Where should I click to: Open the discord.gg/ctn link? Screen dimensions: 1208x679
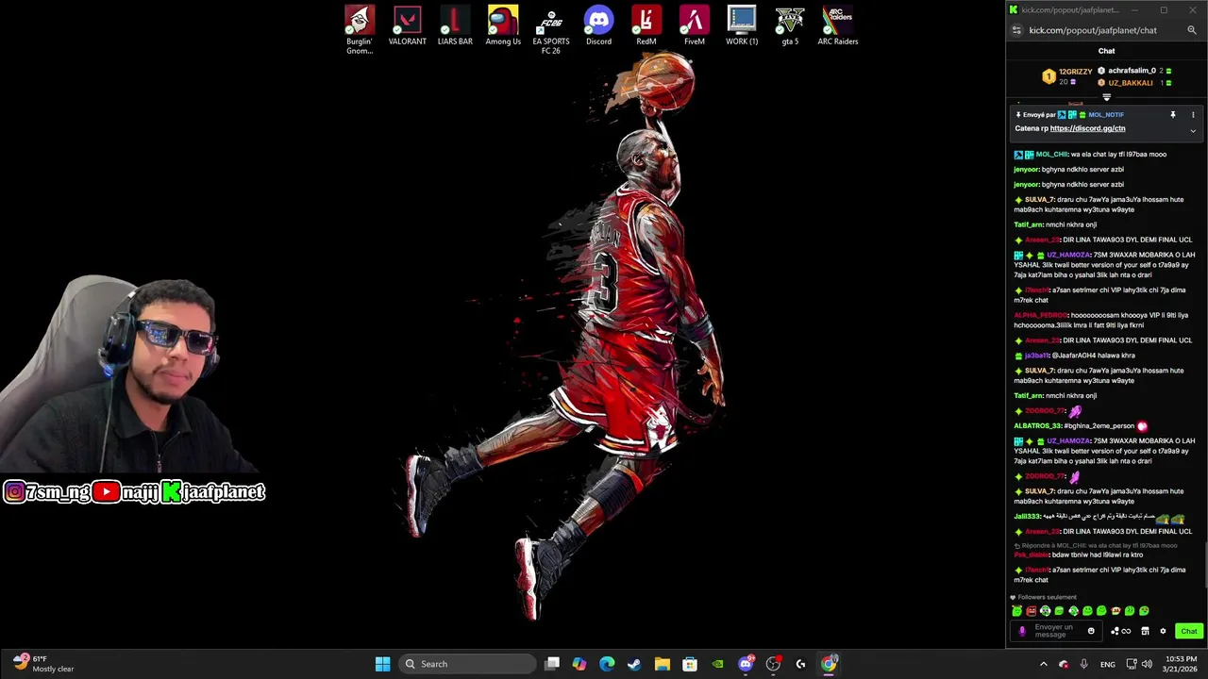[1087, 128]
